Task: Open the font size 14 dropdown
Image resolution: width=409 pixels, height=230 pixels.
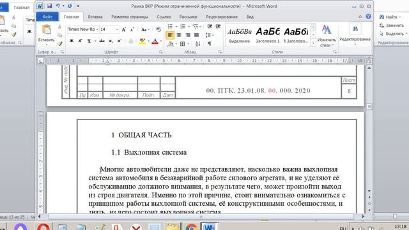Action: click(117, 29)
